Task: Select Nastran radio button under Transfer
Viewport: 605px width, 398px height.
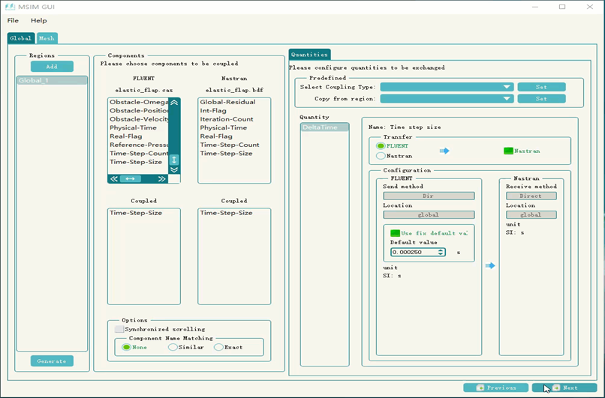Action: (x=381, y=156)
